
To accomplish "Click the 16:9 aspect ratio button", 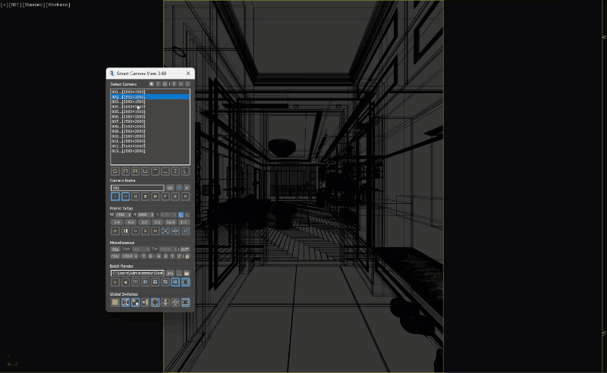I will coord(170,222).
